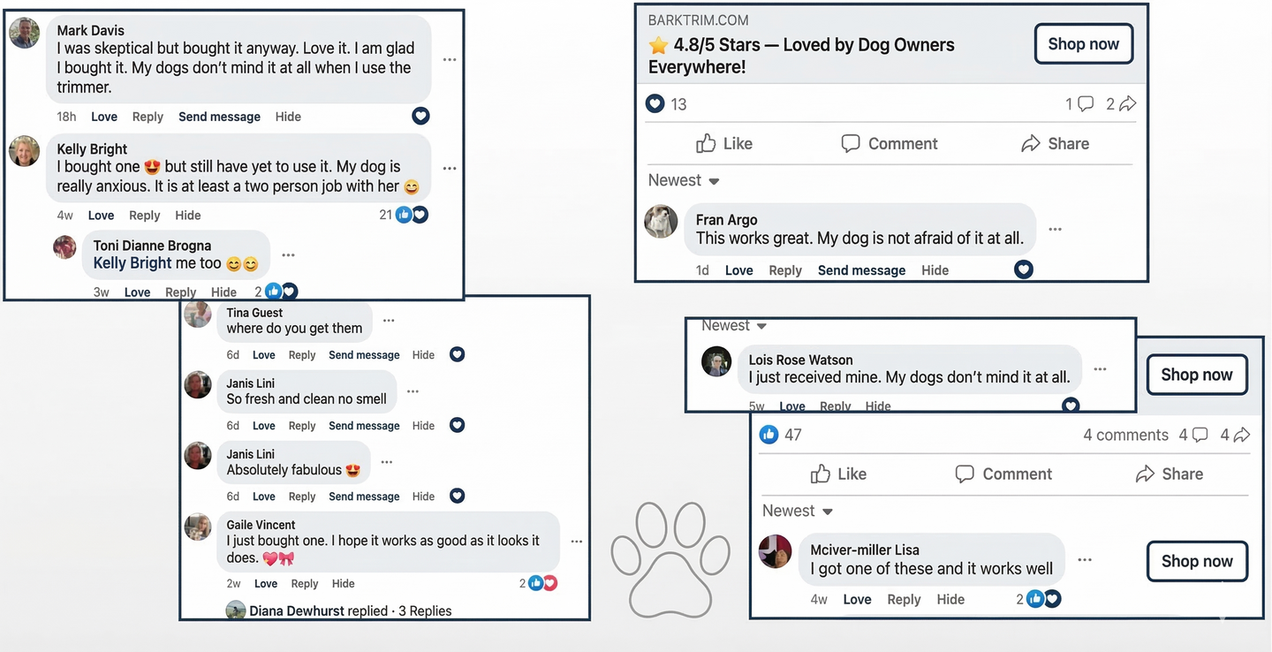Screen dimensions: 1272x652
Task: Click Send message under Mark Davis's comment
Action: point(219,117)
